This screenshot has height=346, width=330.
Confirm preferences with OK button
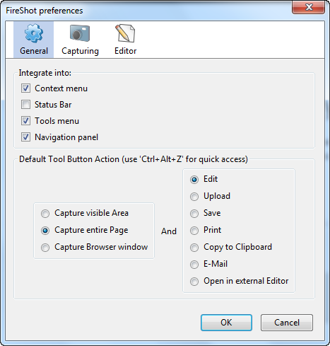[226, 323]
